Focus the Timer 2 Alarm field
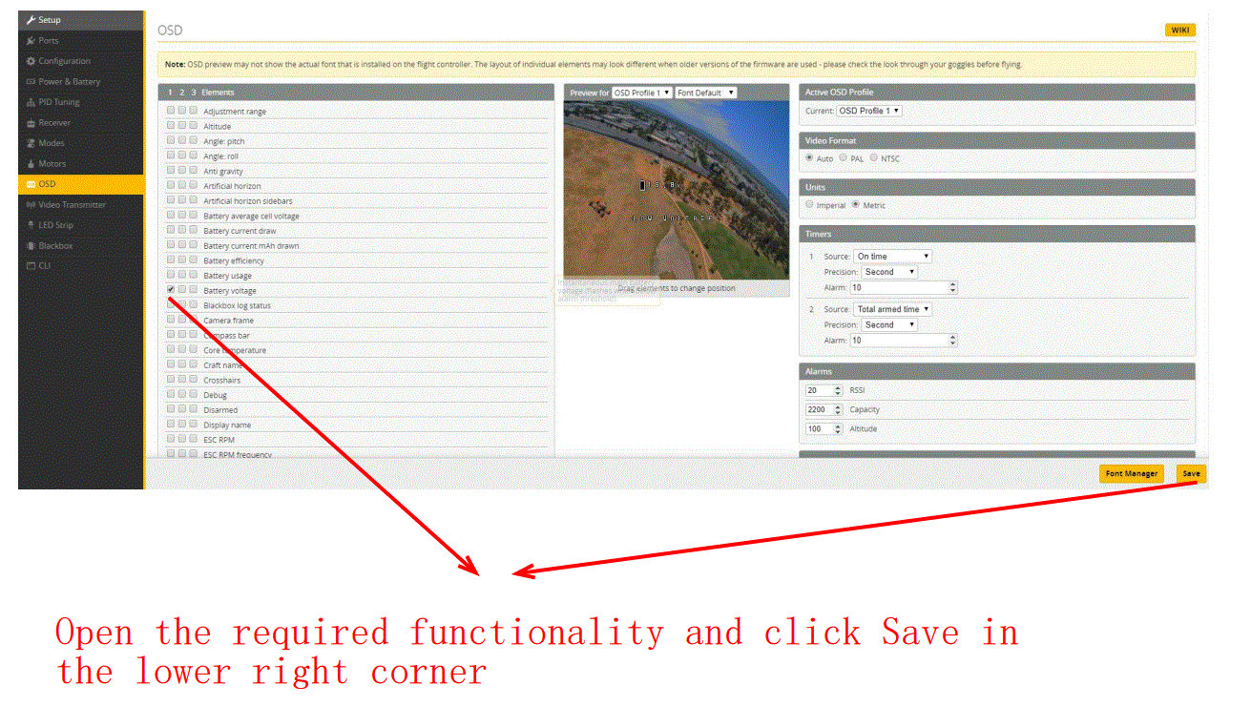Viewport: 1251px width, 706px height. (904, 340)
